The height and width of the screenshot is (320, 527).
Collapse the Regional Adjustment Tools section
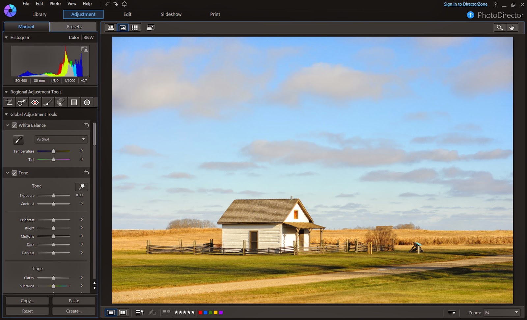tap(6, 92)
